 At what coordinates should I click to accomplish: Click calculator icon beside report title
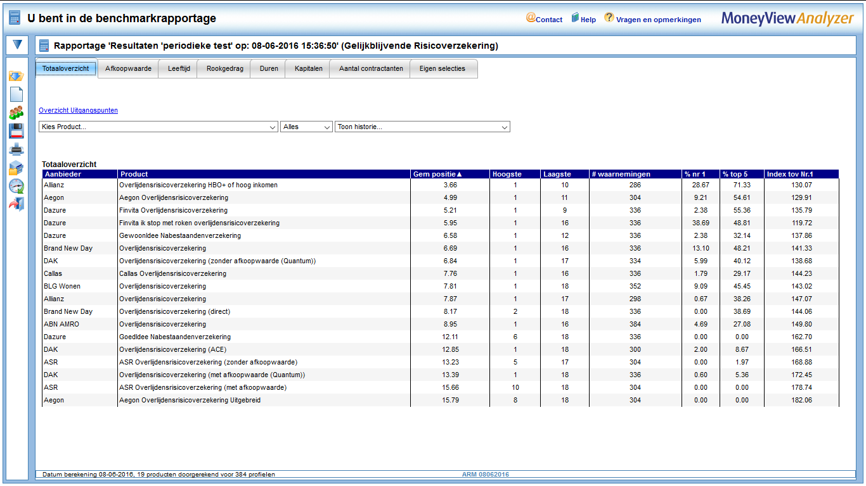click(x=44, y=46)
